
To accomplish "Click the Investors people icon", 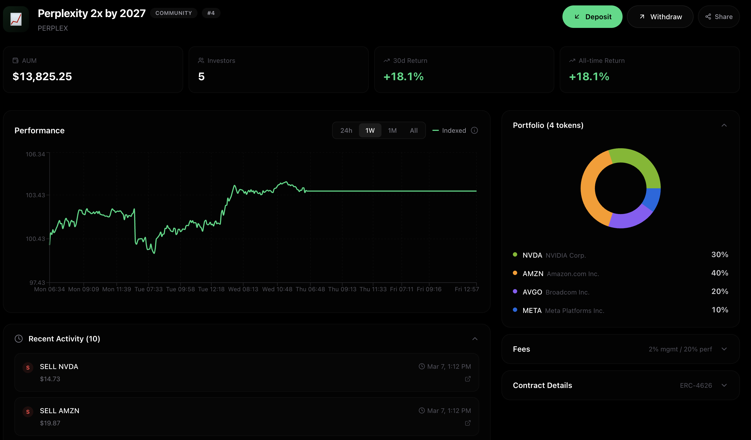I will click(x=201, y=60).
